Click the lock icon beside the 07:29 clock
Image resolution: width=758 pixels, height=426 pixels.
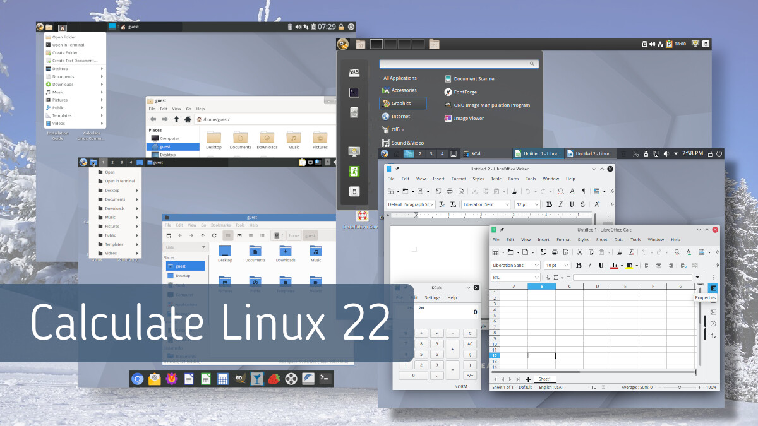pos(341,27)
